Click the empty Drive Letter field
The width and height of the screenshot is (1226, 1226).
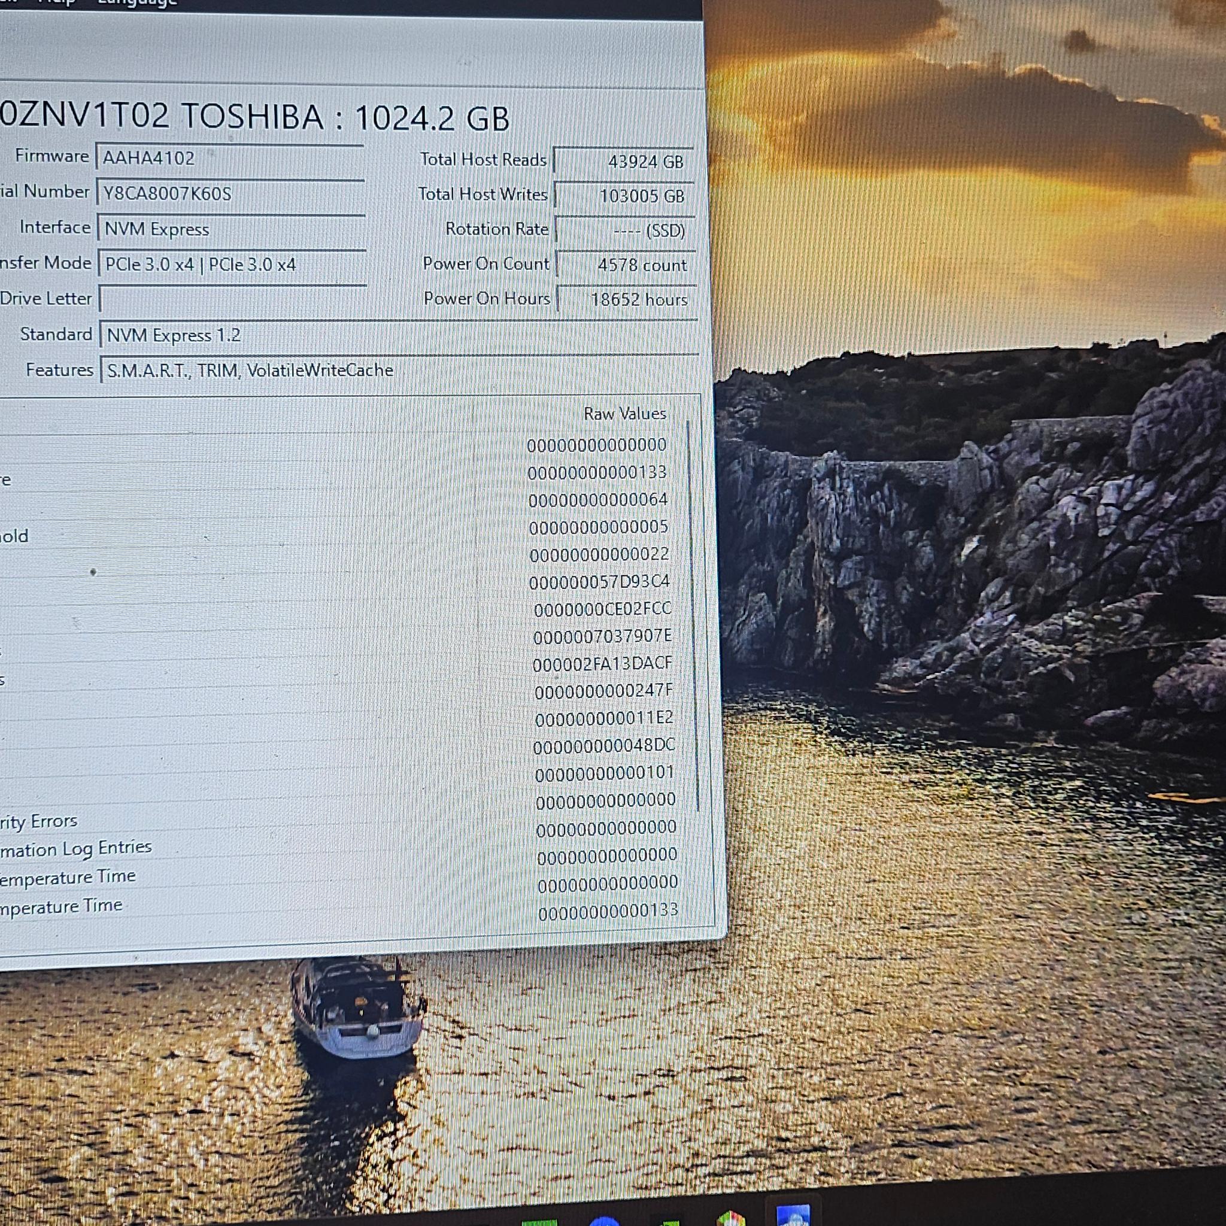(x=233, y=299)
